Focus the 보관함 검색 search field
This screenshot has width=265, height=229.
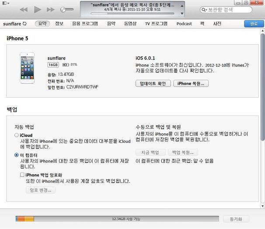(x=226, y=10)
